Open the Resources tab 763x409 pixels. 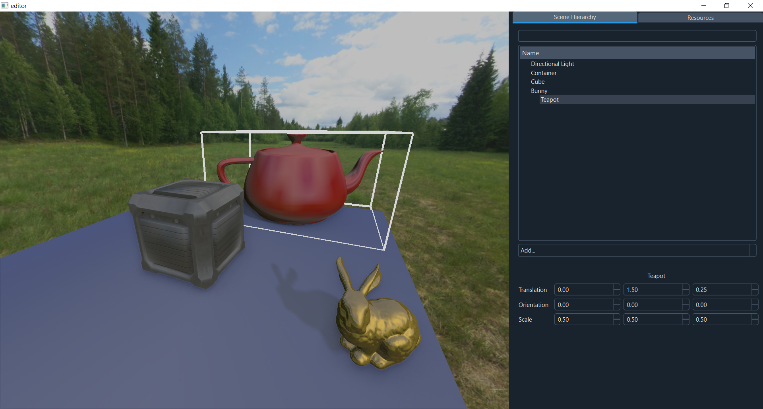click(x=700, y=17)
